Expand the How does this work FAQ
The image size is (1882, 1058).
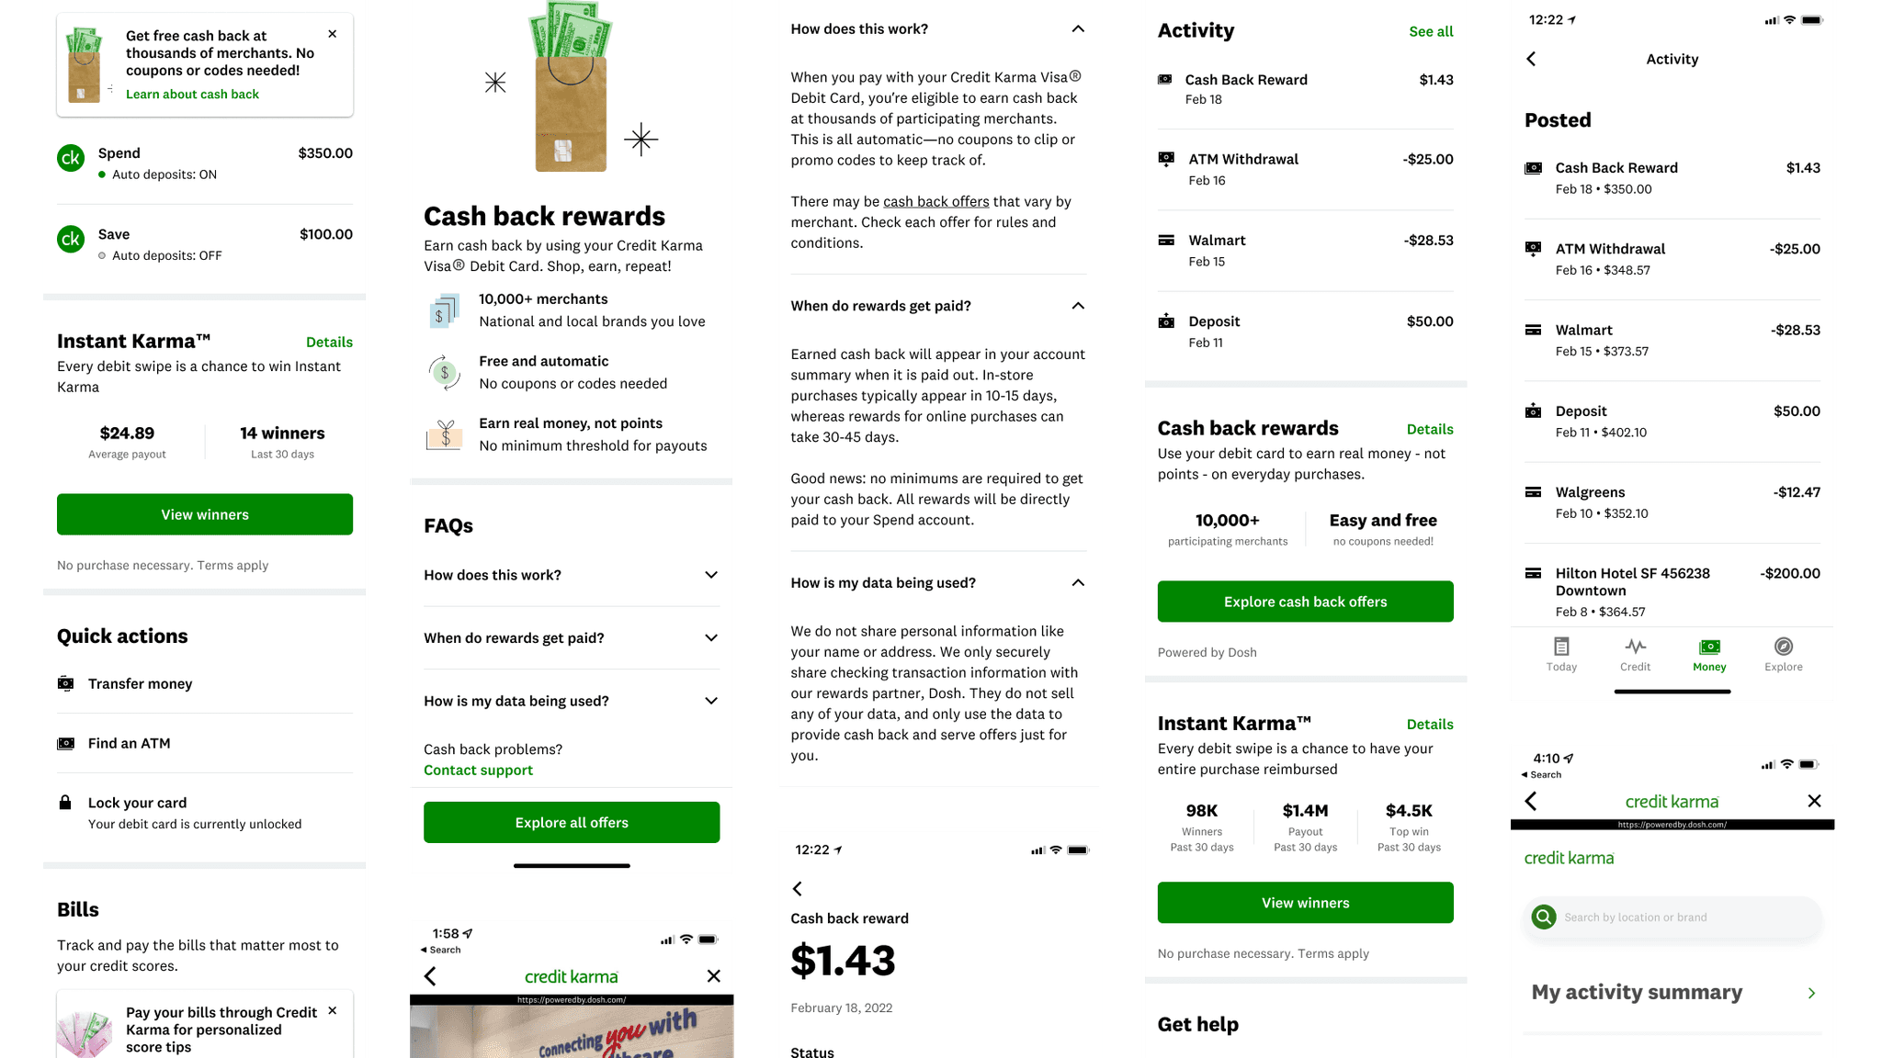572,575
